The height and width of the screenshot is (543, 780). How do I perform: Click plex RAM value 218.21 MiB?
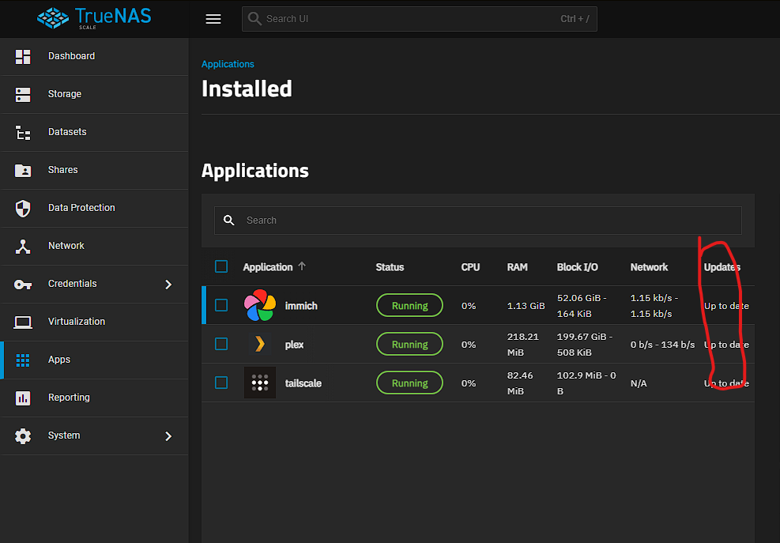point(523,345)
